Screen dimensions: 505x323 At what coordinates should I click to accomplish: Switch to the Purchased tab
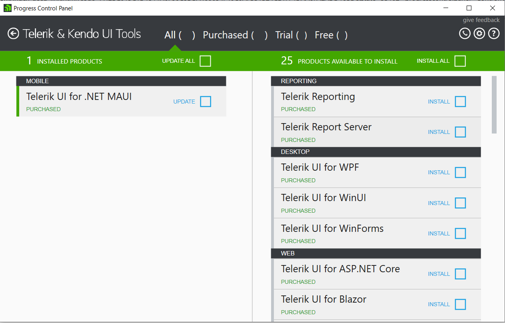click(x=226, y=35)
